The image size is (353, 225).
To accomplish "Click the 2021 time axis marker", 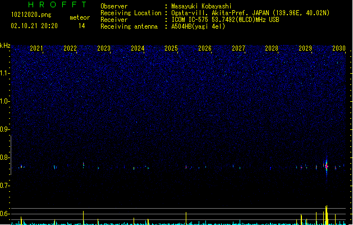I will [x=36, y=48].
